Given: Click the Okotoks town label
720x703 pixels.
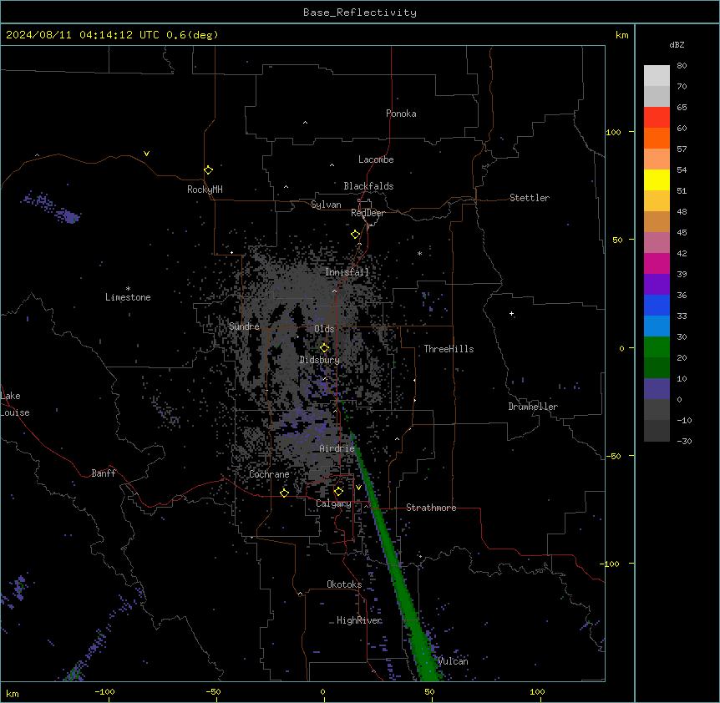Looking at the screenshot, I should pyautogui.click(x=344, y=584).
